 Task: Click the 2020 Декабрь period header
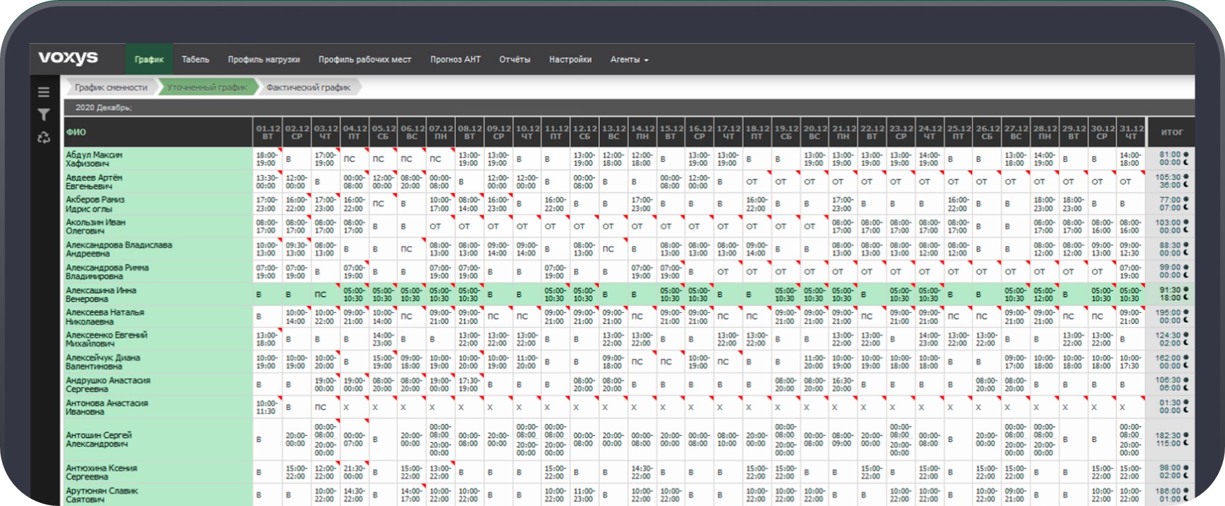[104, 108]
